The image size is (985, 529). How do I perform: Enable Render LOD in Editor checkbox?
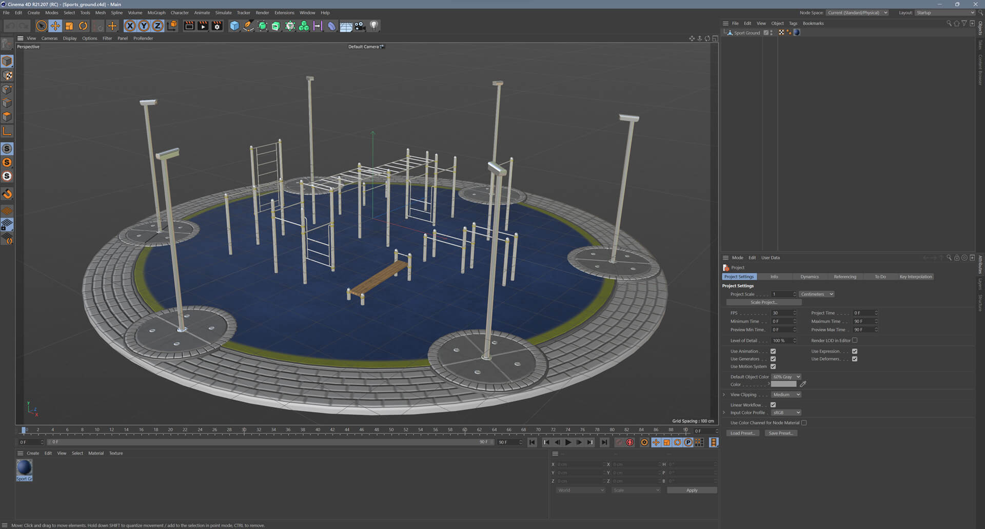[855, 340]
